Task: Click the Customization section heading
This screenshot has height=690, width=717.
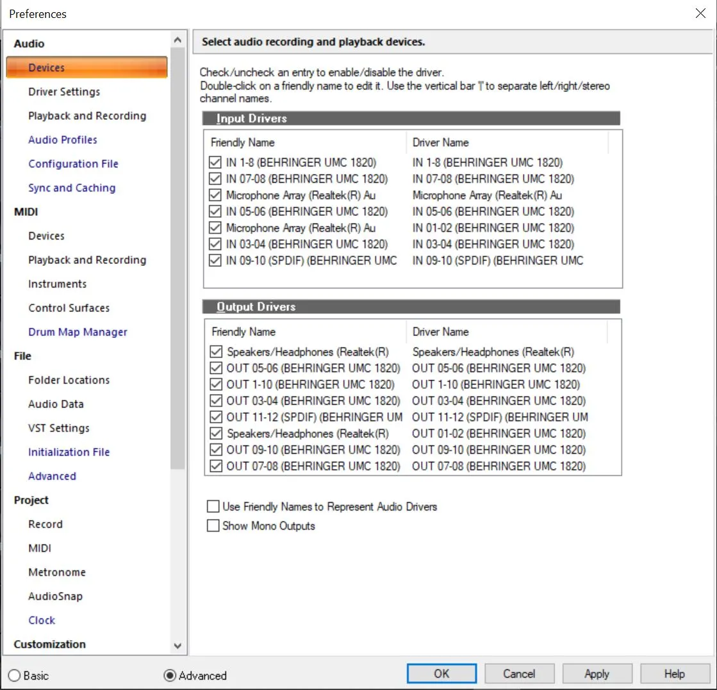Action: click(49, 644)
